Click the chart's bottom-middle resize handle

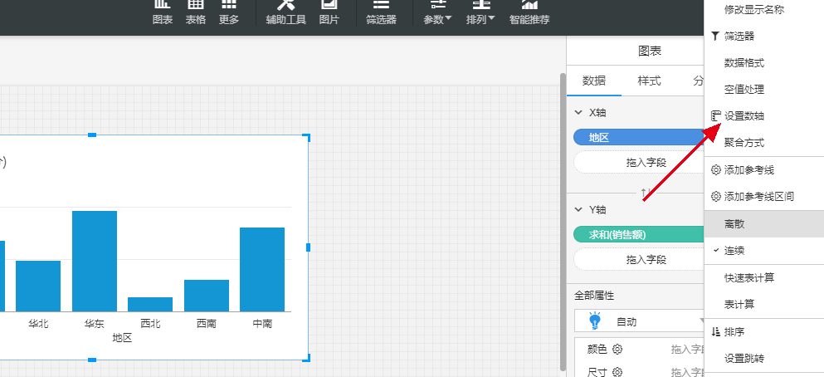coord(92,360)
